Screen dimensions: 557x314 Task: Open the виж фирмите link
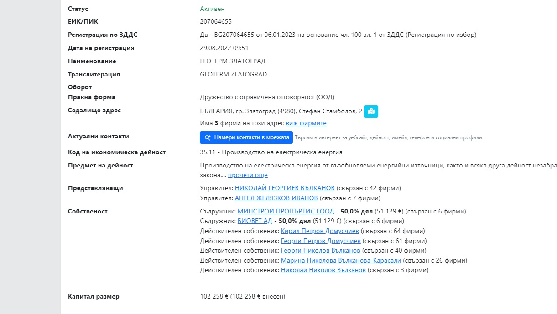306,123
